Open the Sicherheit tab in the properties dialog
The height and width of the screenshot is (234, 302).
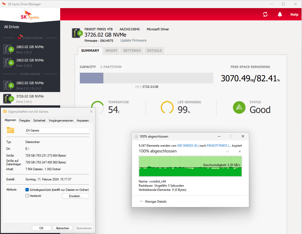point(39,121)
